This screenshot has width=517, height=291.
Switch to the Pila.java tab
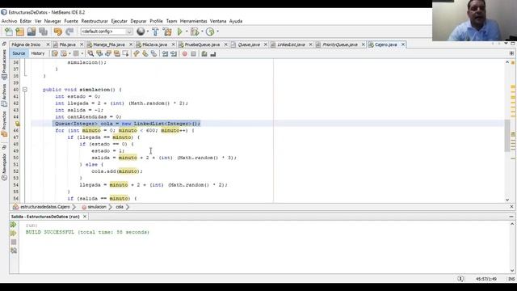click(68, 44)
